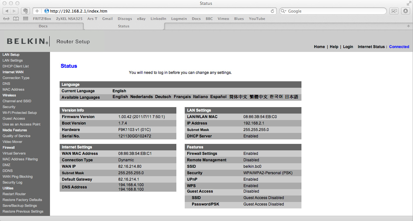This screenshot has width=413, height=221.
Task: Open the Gmail bookmark
Action: 107,19
